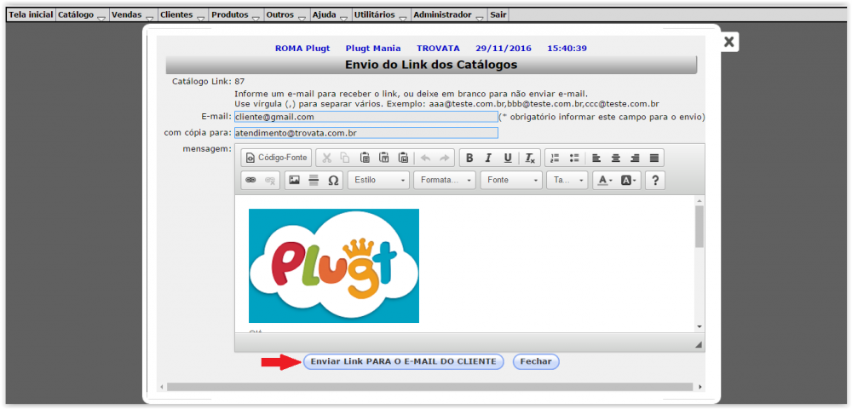
Task: Click the editor resize handle corner
Action: click(699, 344)
